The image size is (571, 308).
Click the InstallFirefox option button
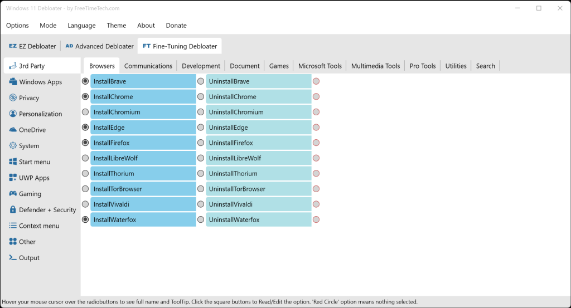click(143, 143)
